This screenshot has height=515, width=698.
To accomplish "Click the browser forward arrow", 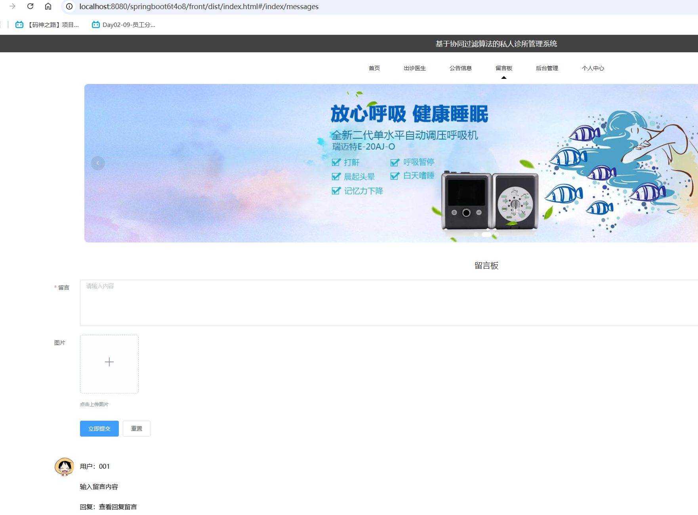I will 12,6.
